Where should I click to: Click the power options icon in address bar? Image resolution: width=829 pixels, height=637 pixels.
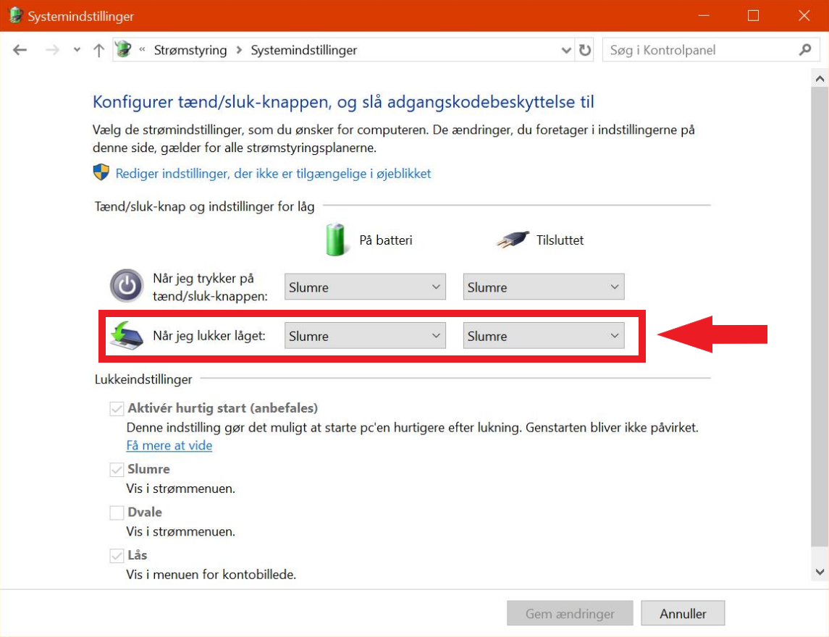pos(123,50)
